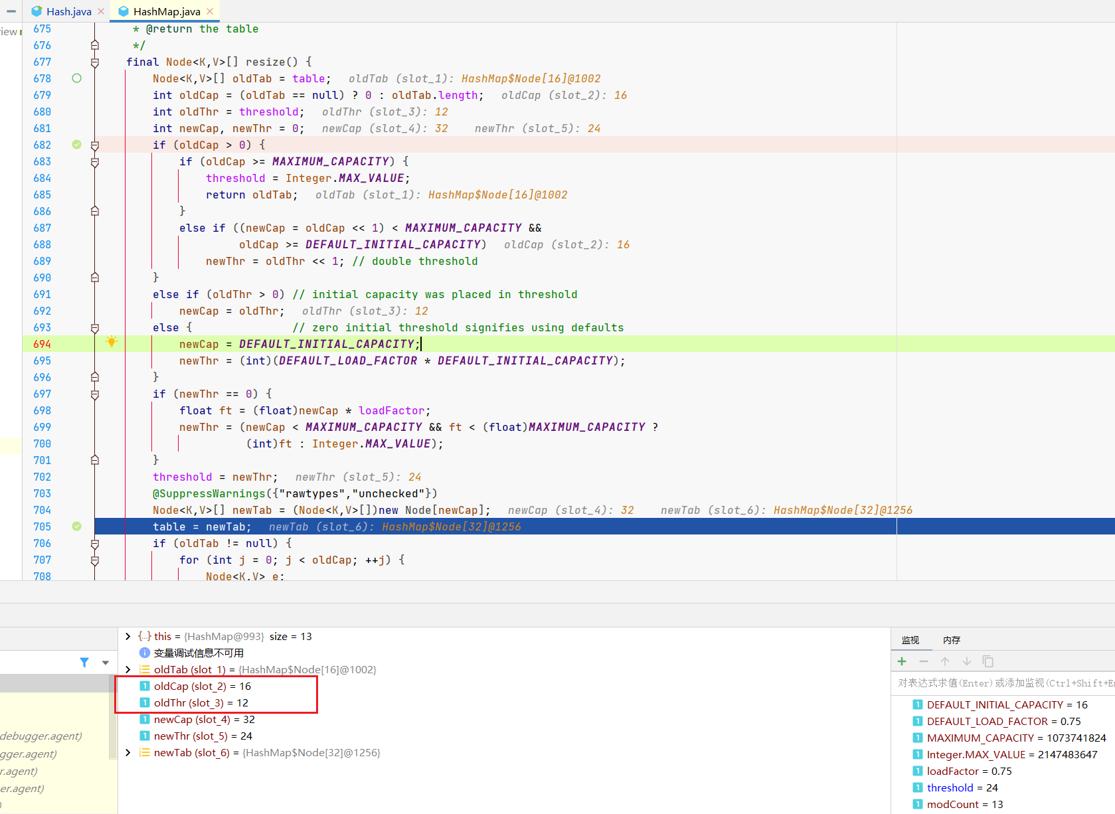Click the close-fold marker at line 690

click(x=95, y=278)
